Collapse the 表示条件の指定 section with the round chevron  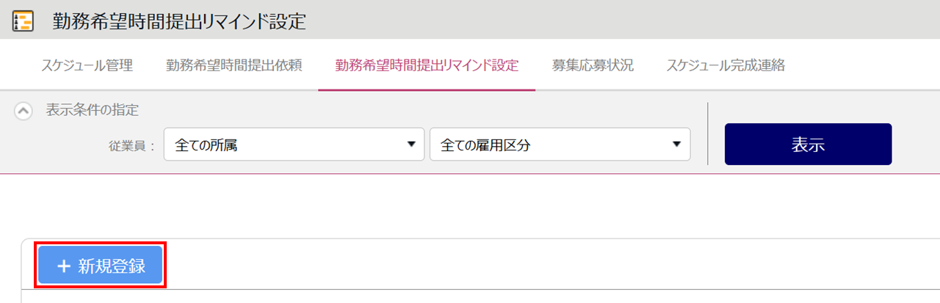coord(23,111)
